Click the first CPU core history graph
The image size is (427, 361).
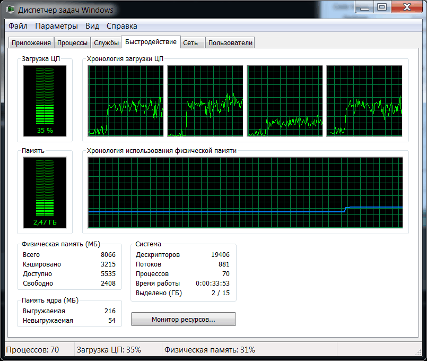(x=126, y=101)
